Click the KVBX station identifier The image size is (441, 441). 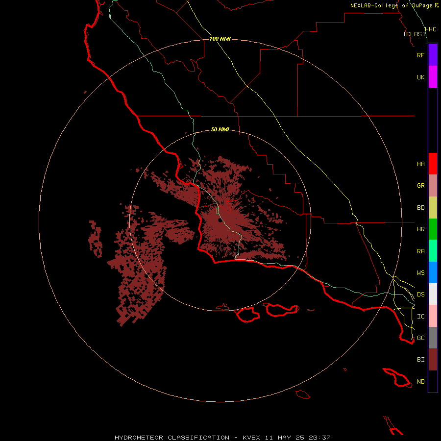point(251,438)
